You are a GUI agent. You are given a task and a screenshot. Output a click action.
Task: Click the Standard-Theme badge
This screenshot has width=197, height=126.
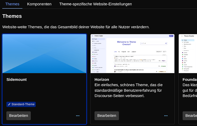[x=21, y=104]
